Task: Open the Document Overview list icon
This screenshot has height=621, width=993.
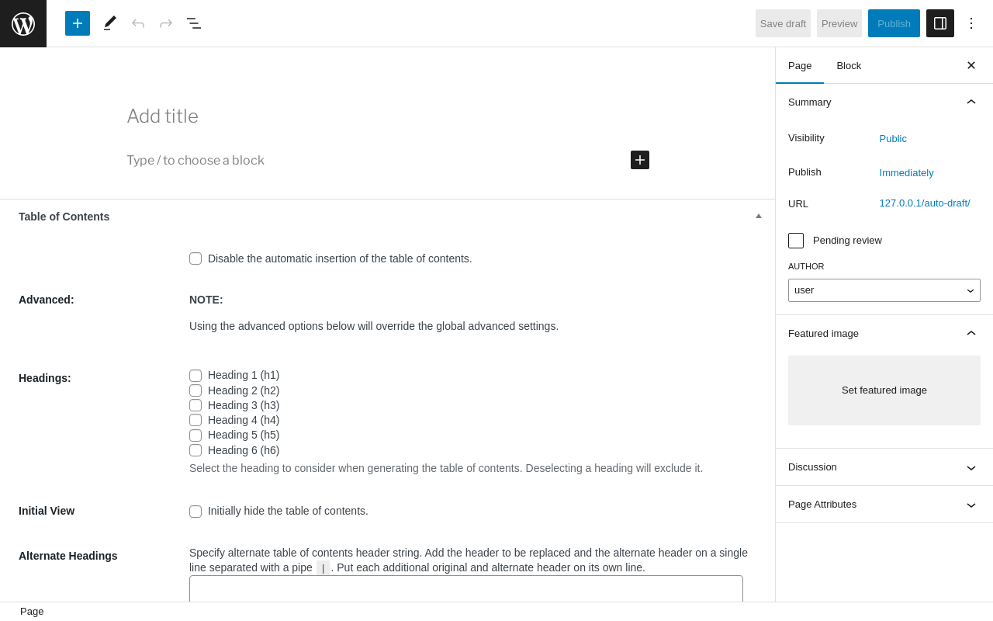Action: point(194,23)
